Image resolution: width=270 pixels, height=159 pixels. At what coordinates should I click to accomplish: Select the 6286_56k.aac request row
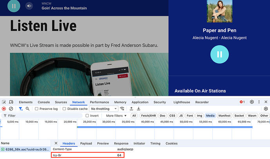click(25, 149)
